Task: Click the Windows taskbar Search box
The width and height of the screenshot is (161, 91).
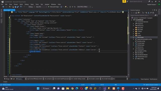Action: pyautogui.click(x=46, y=88)
